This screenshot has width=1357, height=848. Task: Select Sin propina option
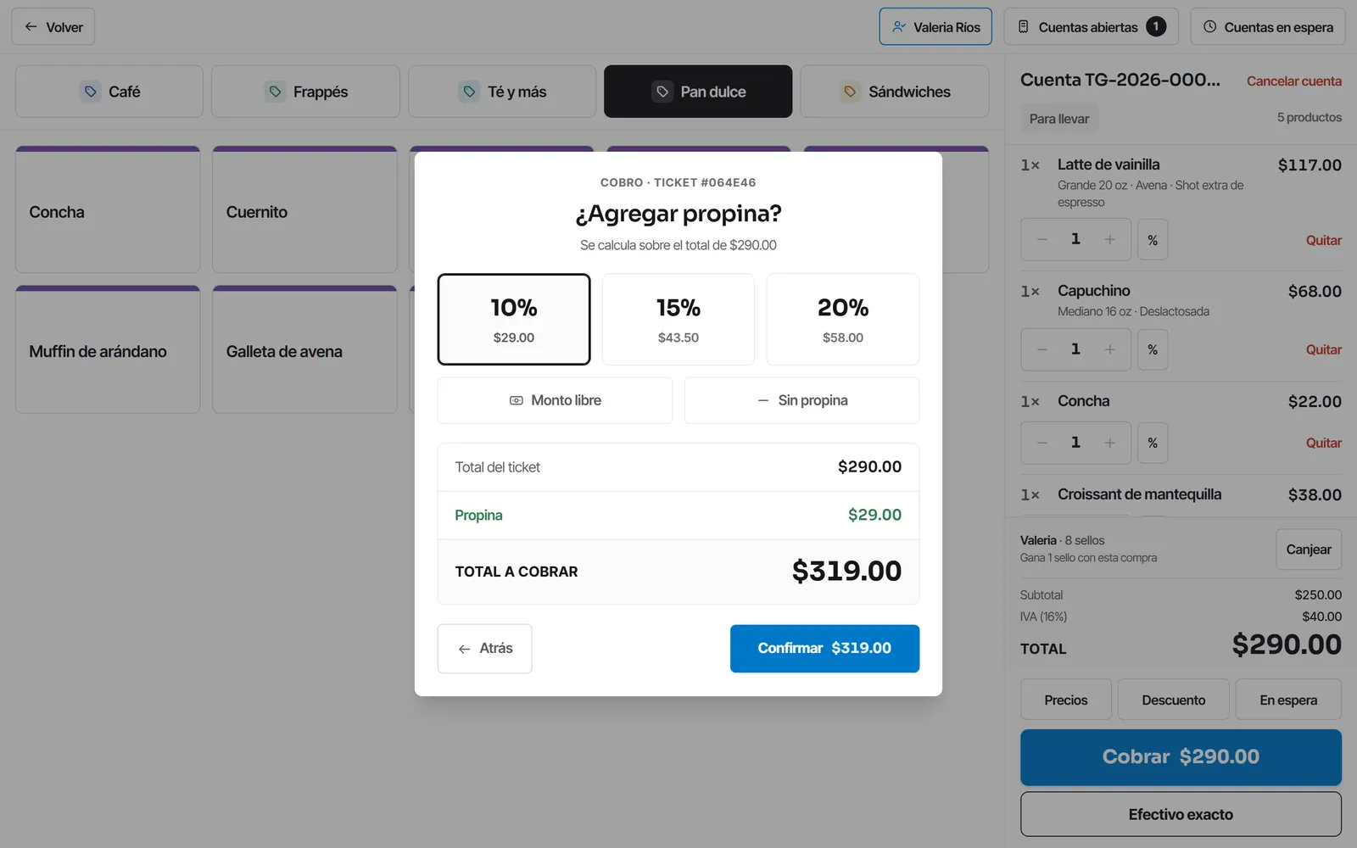(x=801, y=400)
